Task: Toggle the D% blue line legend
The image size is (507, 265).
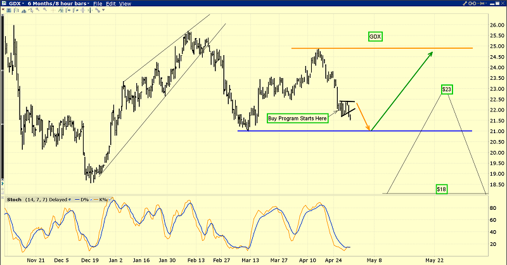Action: (83, 200)
